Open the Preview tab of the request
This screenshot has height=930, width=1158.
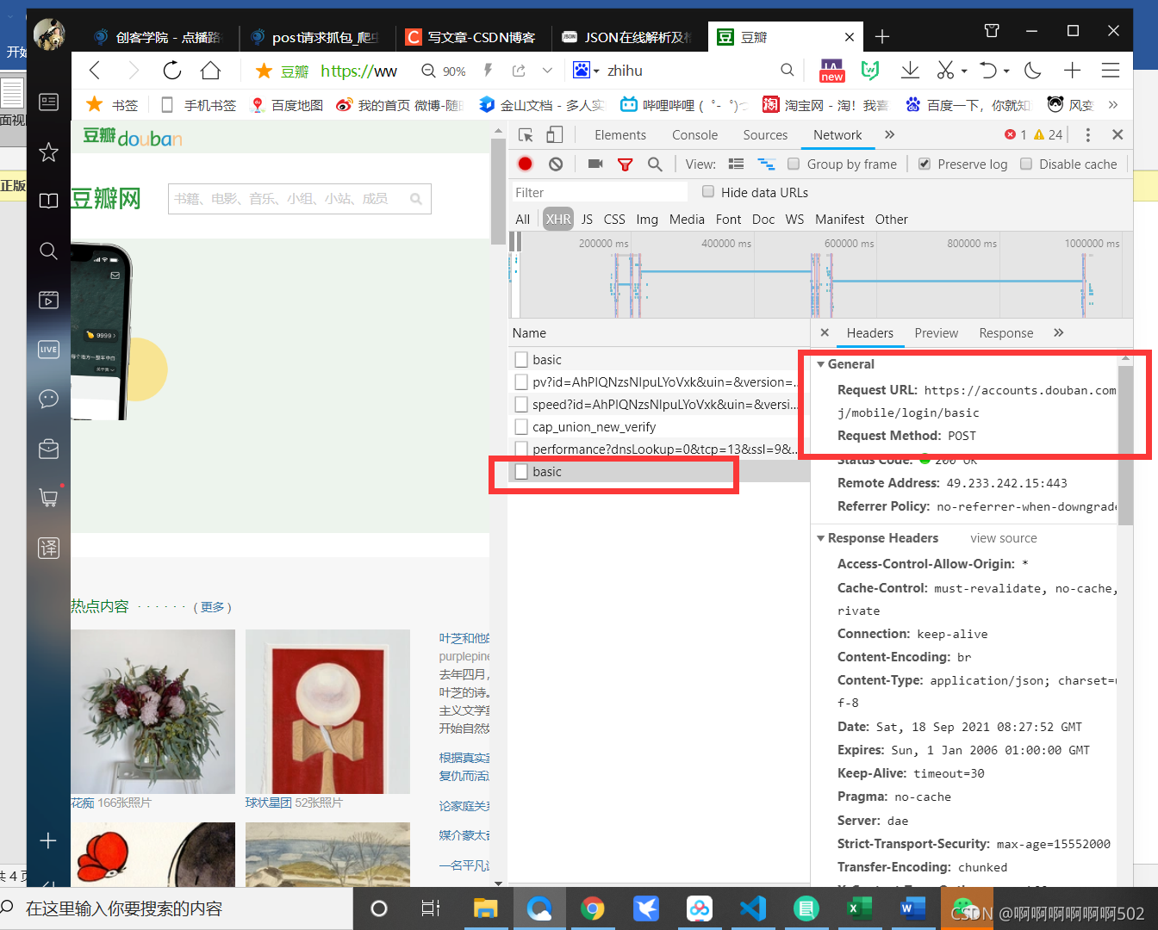pos(937,333)
